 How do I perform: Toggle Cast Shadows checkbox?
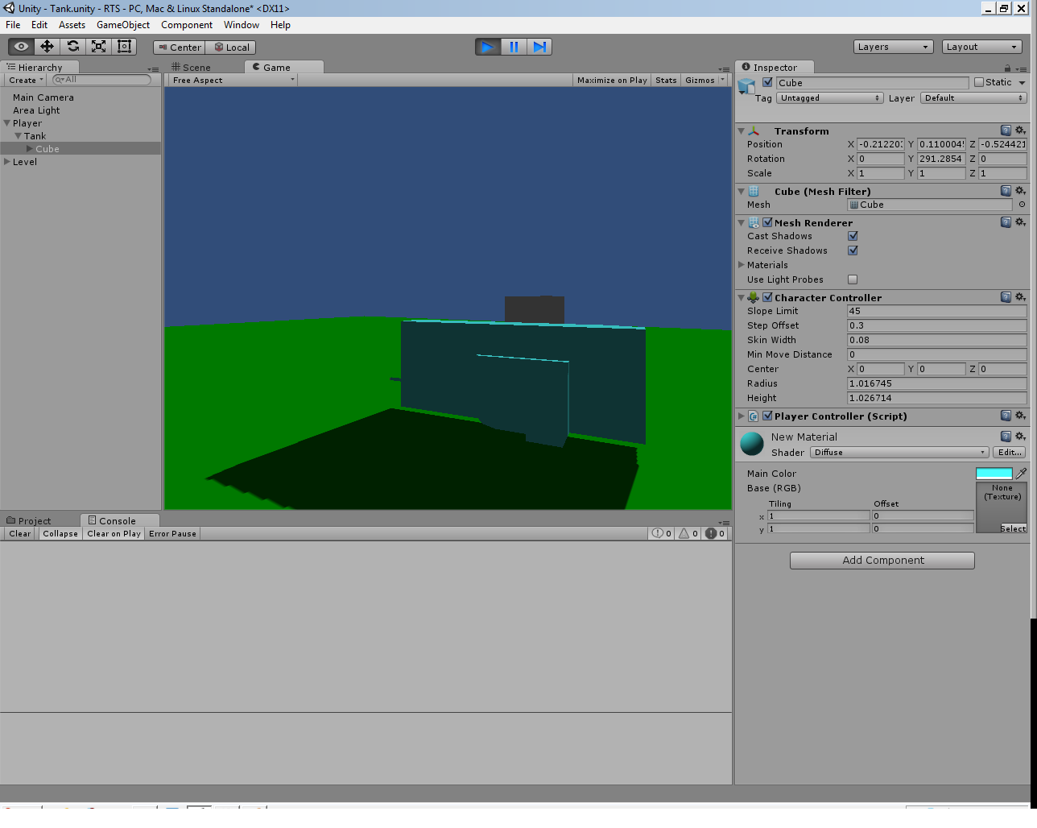pos(853,236)
